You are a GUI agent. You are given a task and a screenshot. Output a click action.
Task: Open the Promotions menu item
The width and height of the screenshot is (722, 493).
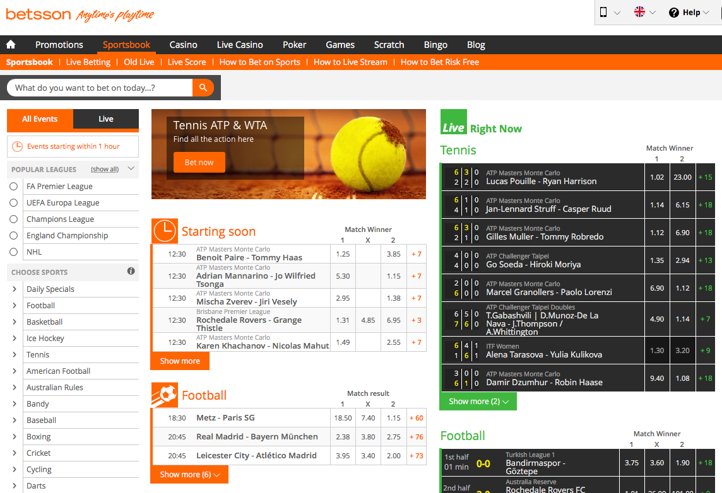(59, 45)
